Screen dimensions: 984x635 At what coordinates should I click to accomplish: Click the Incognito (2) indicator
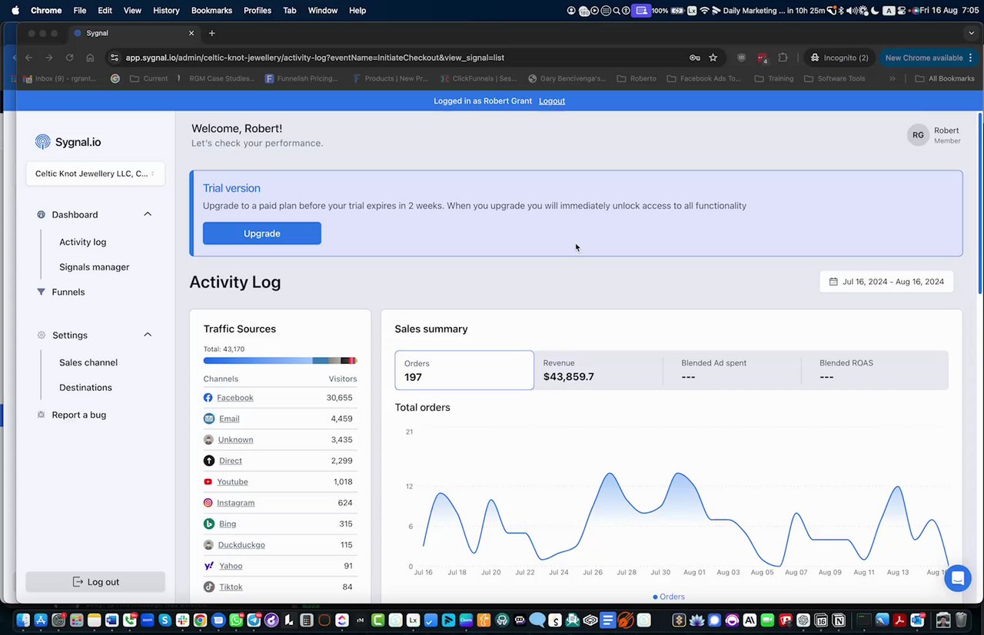839,58
